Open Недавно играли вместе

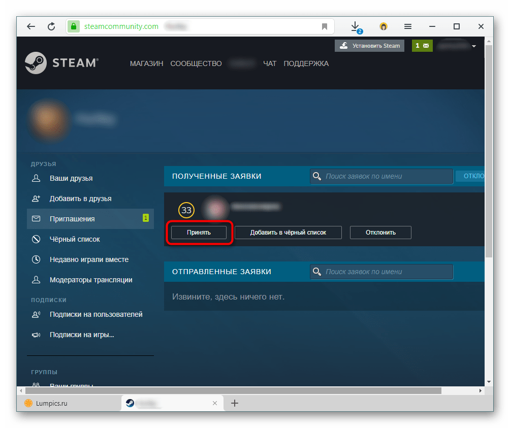(89, 259)
